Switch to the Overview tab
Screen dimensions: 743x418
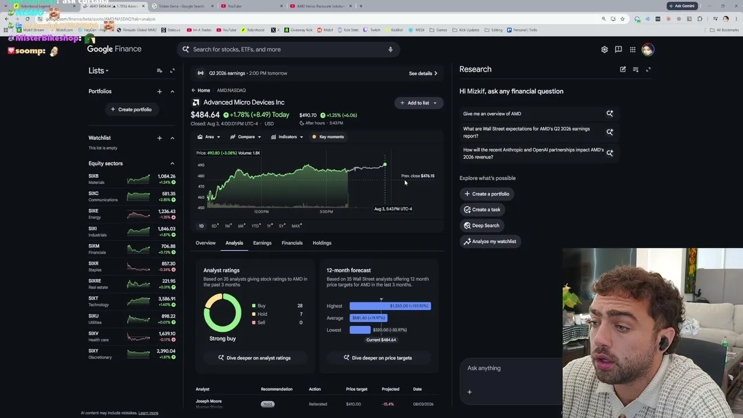[205, 243]
